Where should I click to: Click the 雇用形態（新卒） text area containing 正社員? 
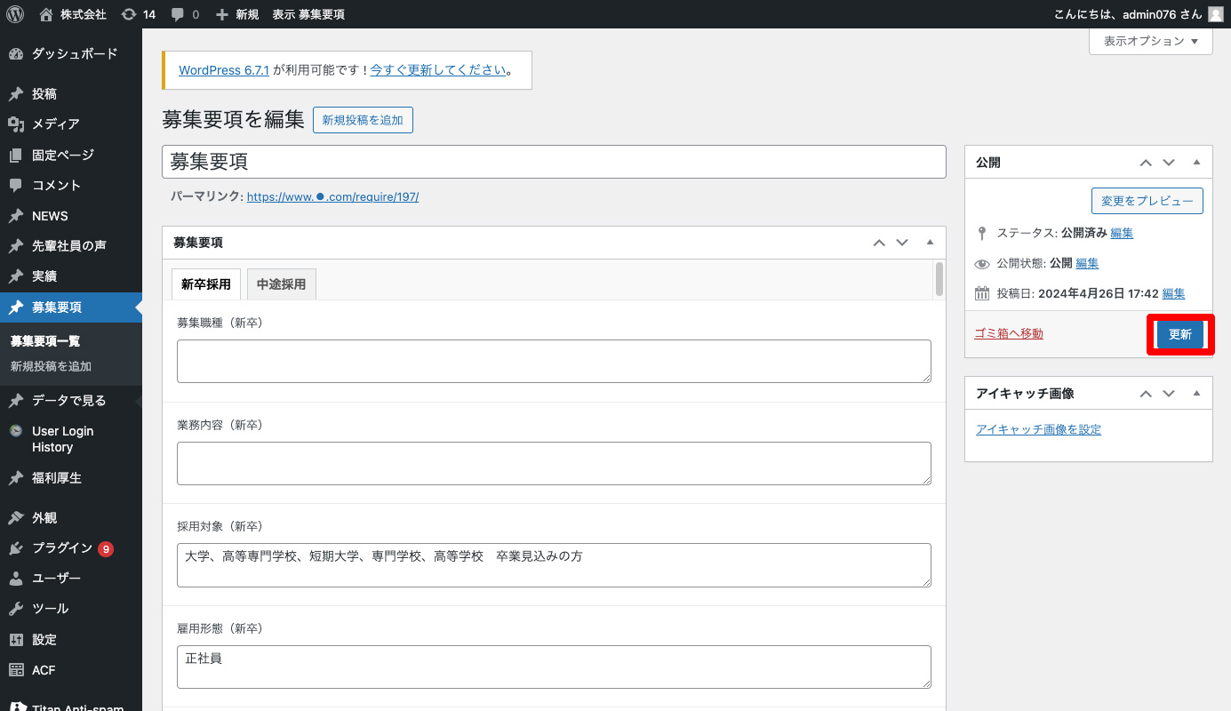[x=554, y=667]
